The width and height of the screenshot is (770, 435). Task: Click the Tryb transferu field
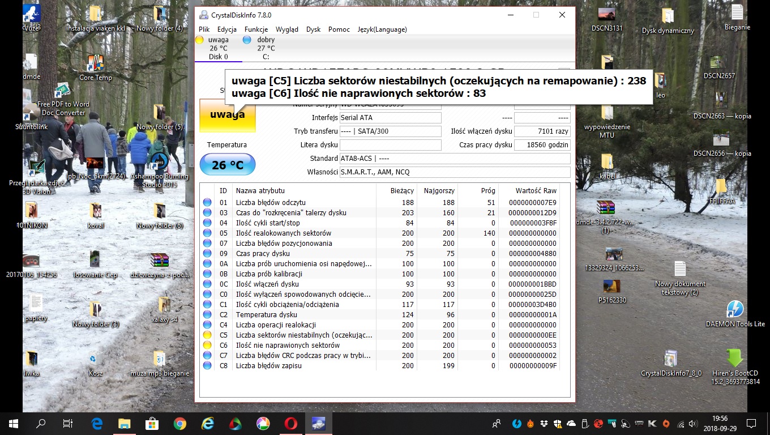point(390,131)
